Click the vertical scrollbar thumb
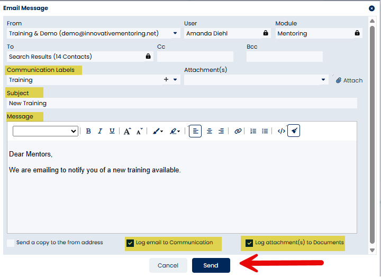This screenshot has height=277, width=381. tap(372, 135)
